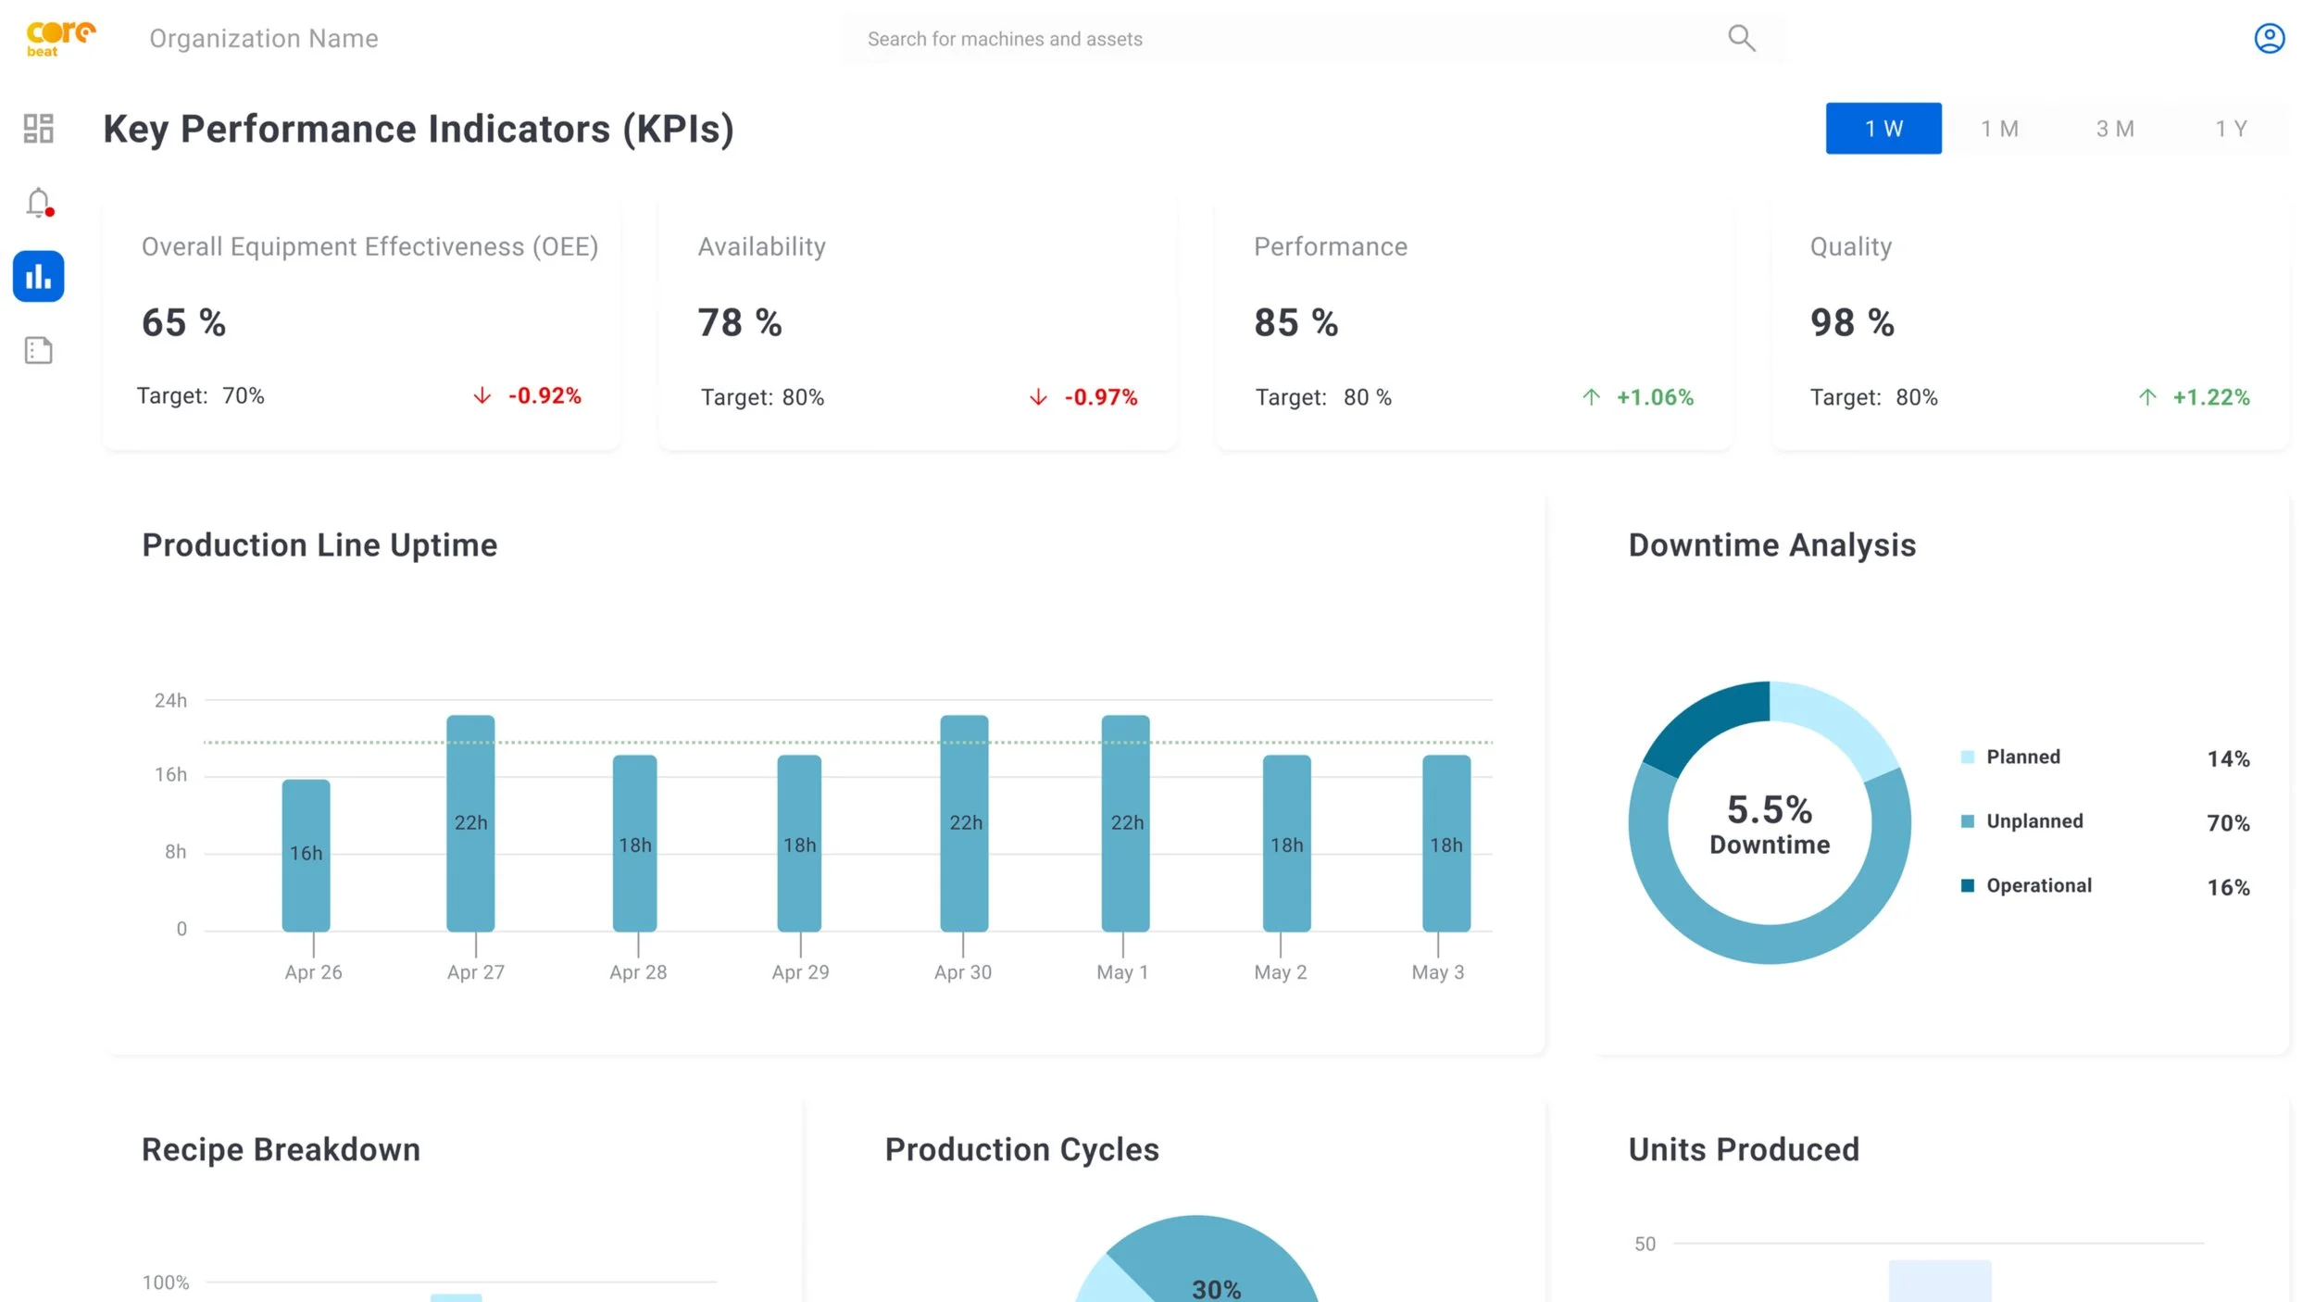Click the Core beat logo

pos(61,39)
